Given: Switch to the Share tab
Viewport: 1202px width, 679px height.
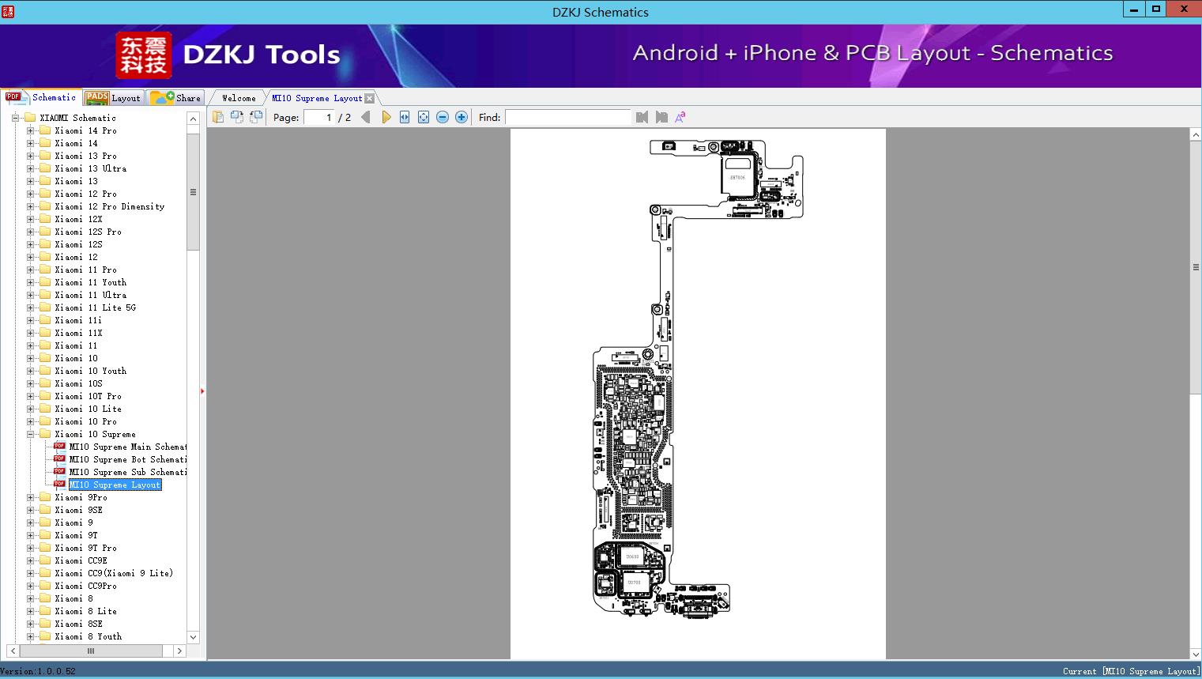Looking at the screenshot, I should [175, 98].
